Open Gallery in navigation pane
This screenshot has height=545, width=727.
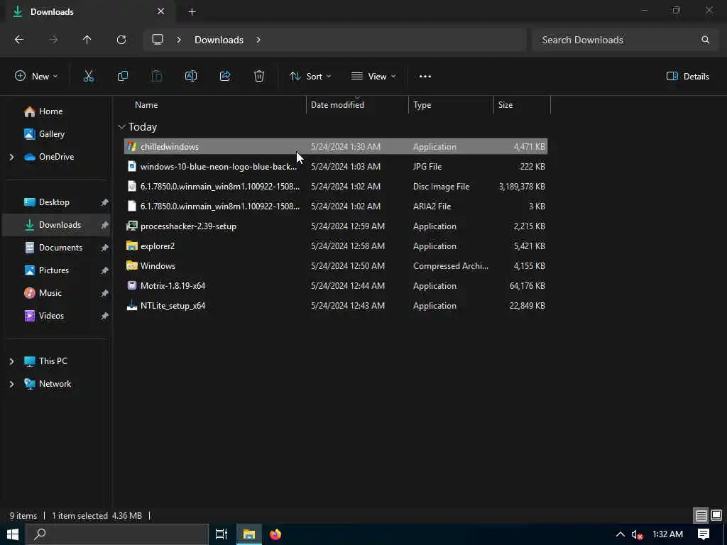(x=51, y=134)
